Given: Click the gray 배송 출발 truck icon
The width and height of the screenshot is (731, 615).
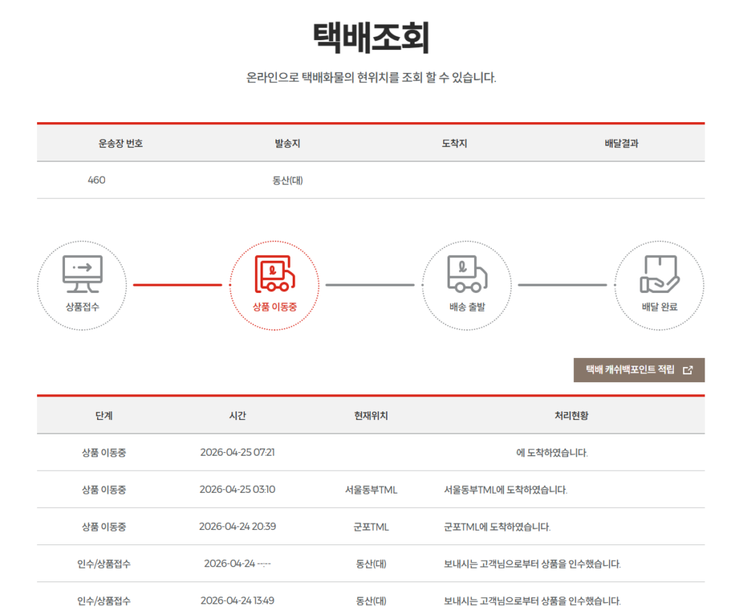Looking at the screenshot, I should point(466,274).
